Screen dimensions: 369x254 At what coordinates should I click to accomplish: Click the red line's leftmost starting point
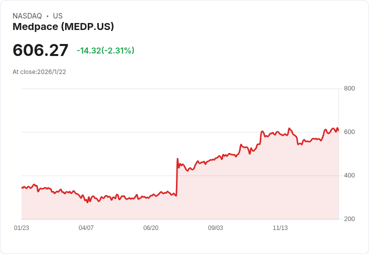[x=22, y=187]
